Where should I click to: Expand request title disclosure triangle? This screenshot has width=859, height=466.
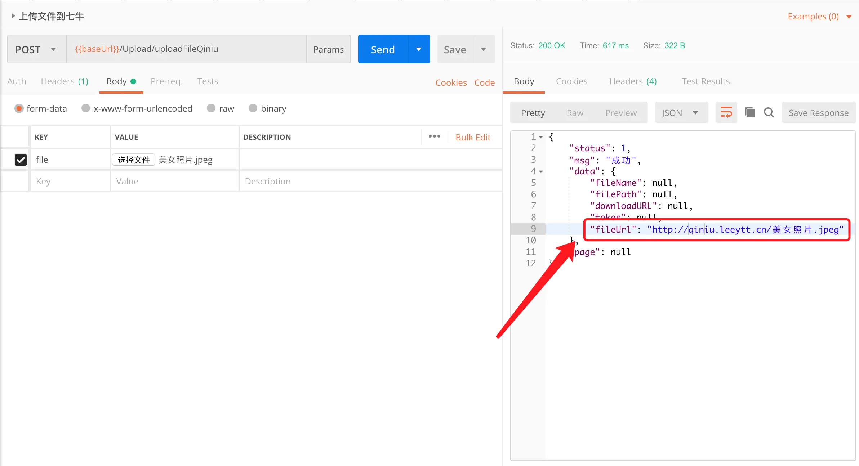pyautogui.click(x=13, y=16)
